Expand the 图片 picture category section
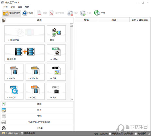This screenshot has height=136, width=151. [x=37, y=110]
